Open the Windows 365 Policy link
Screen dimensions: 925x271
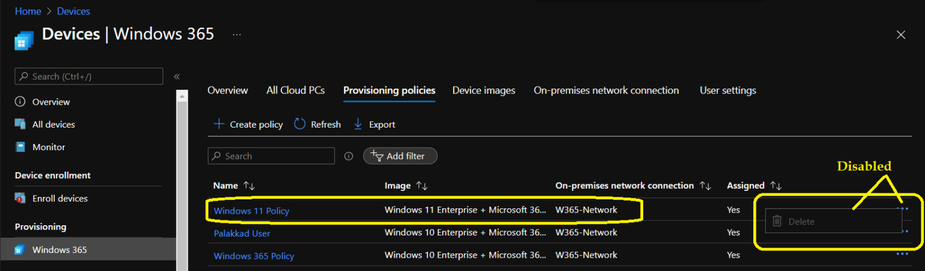254,256
